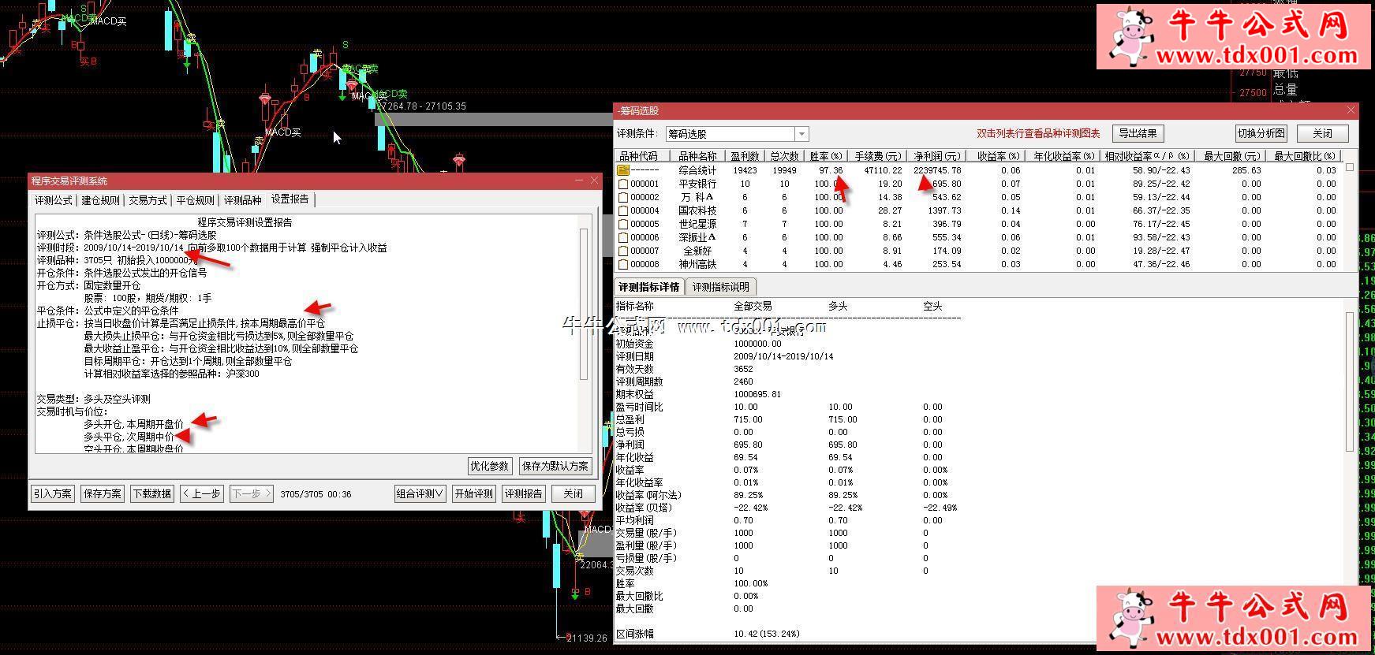Sort by the 手续费(元) column header
The width and height of the screenshot is (1375, 655).
877,156
